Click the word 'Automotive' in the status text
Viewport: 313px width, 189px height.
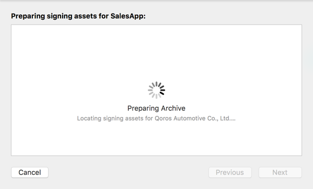[189, 119]
